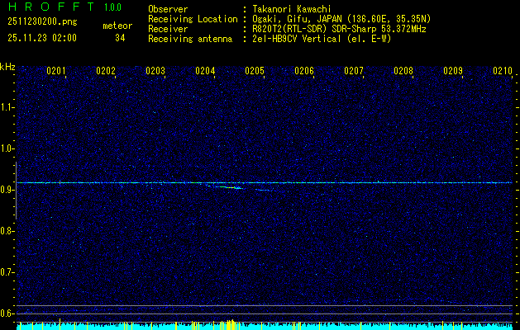520x330 pixels.
Task: Click the filename 2511230200.png
Action: pos(42,22)
